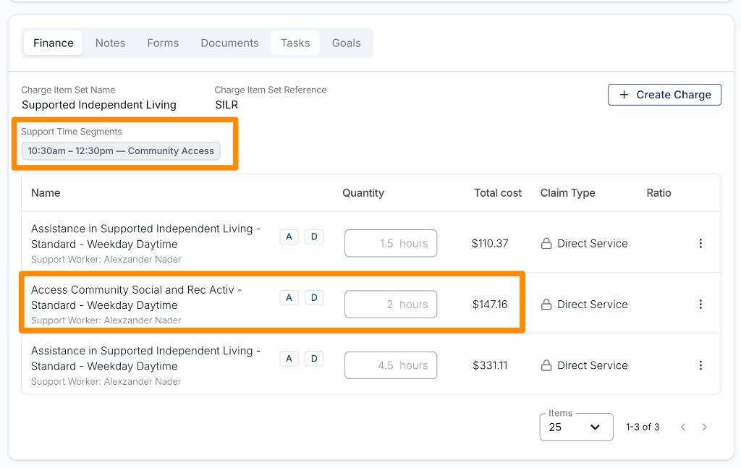Click the A badge in the $110.37 row
The width and height of the screenshot is (741, 468).
289,237
